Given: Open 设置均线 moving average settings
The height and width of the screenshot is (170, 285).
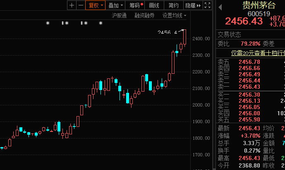Looking at the screenshot, I should tap(174, 15).
